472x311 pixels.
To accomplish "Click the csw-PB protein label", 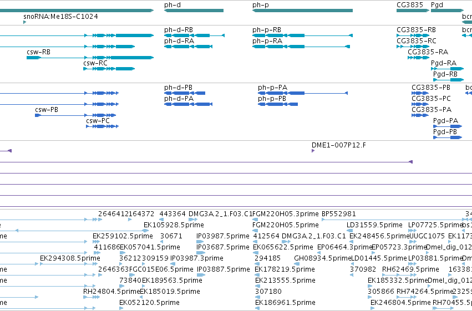I will point(47,110).
